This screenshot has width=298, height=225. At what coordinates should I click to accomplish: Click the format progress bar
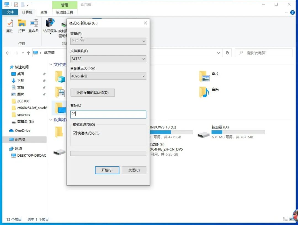click(108, 153)
